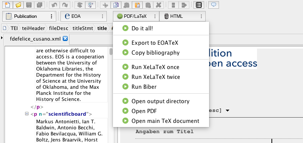The width and height of the screenshot is (303, 143).
Task: Undo the last edit
Action: [54, 5]
